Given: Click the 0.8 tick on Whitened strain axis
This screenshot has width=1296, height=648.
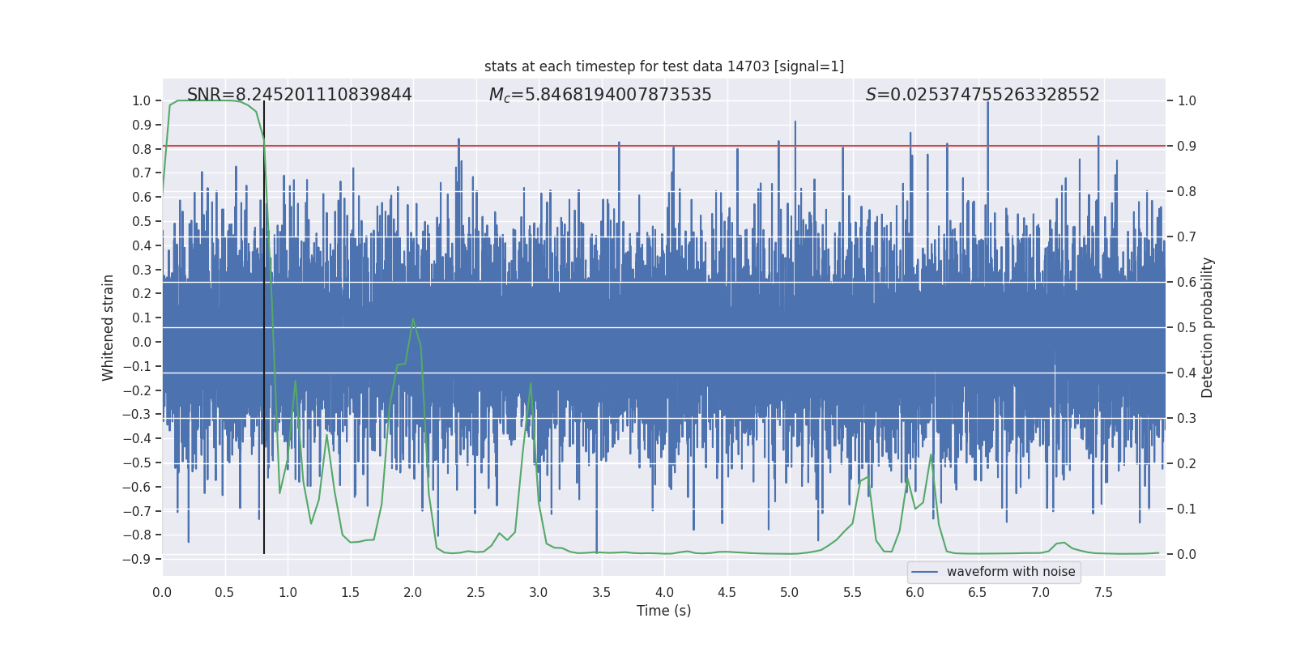Looking at the screenshot, I should point(142,149).
